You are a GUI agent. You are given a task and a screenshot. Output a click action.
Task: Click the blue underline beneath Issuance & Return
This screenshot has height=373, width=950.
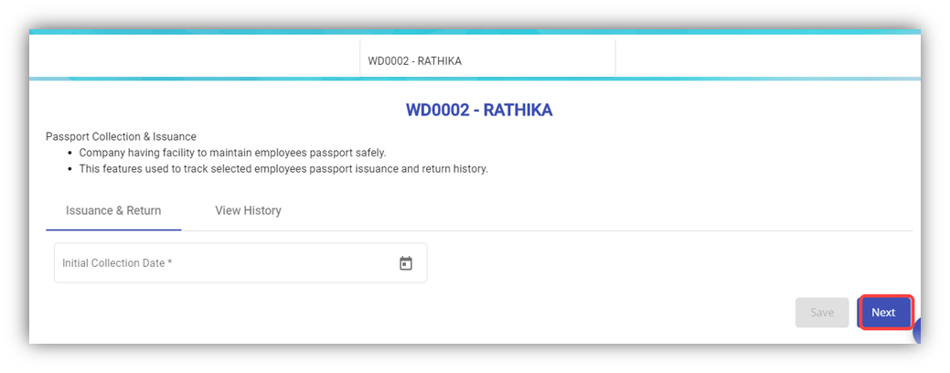coord(113,229)
